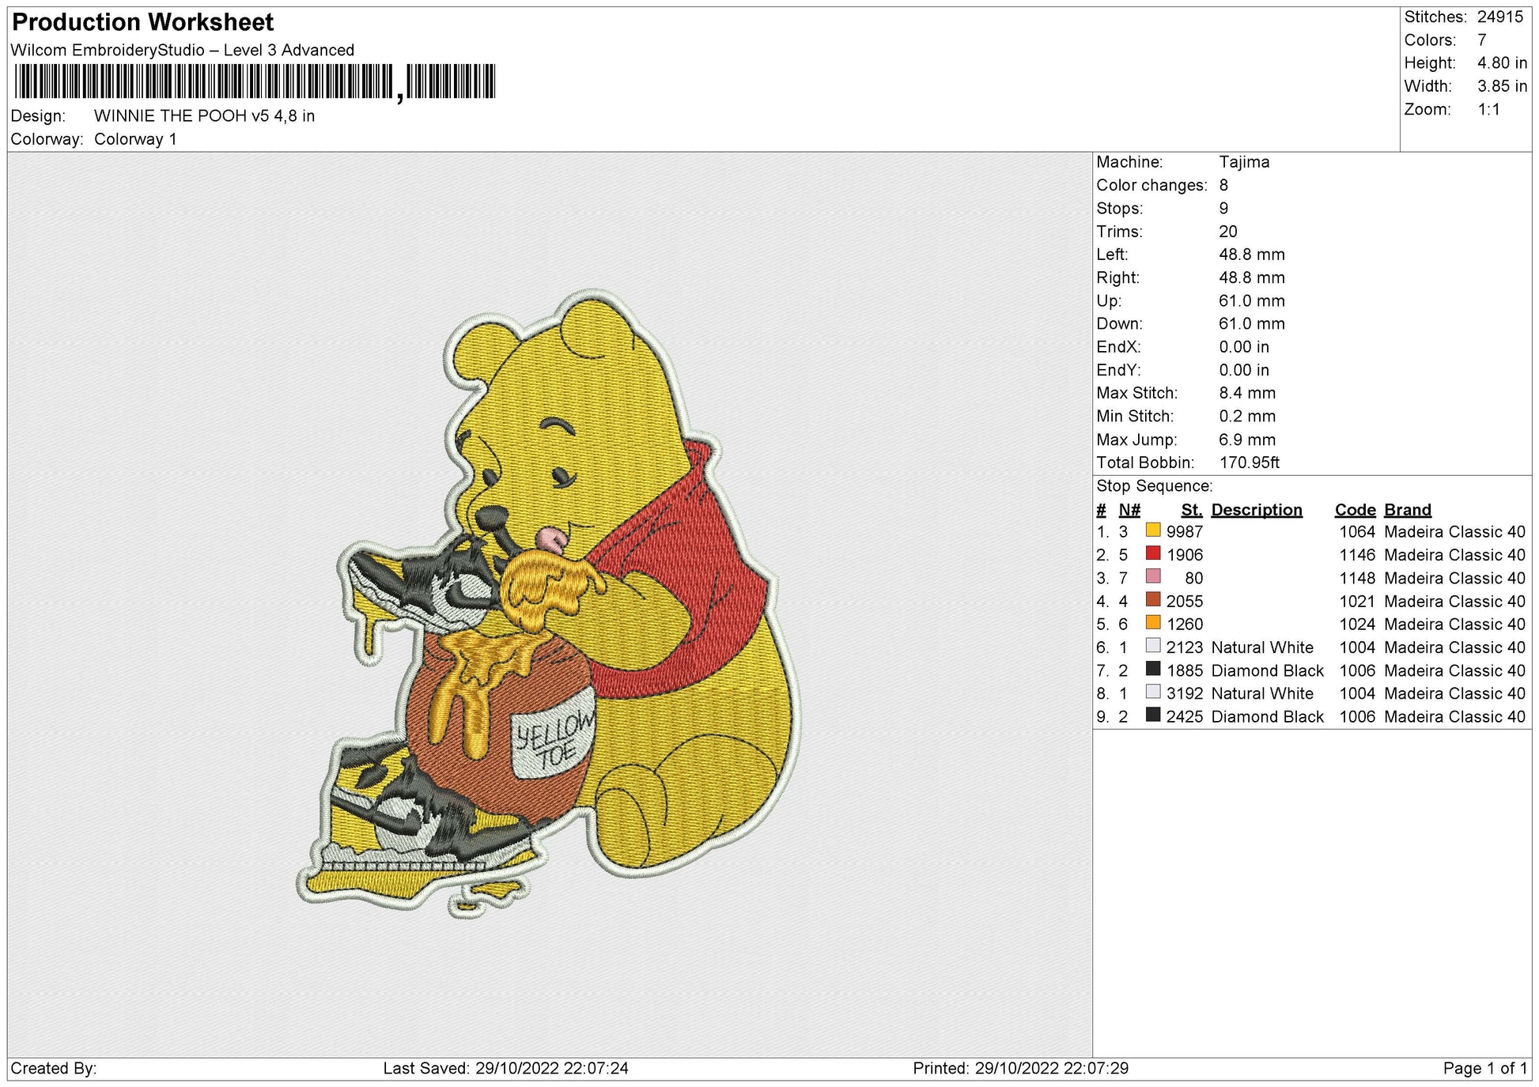Image resolution: width=1539 pixels, height=1087 pixels.
Task: Click "Natural White" description in stop row 6
Action: tap(1262, 647)
